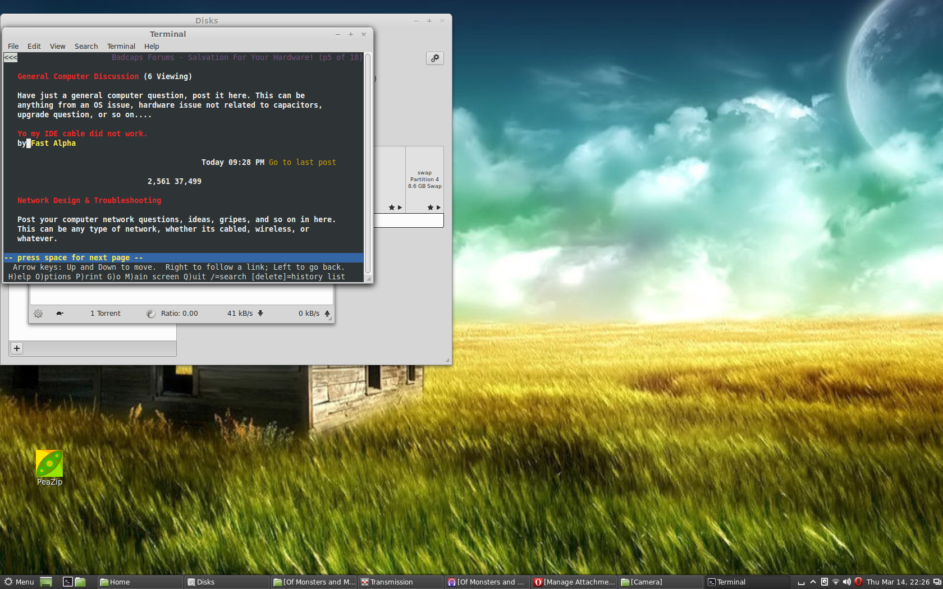Click the window list icon at panel end
Viewport: 943px width, 589px height.
coord(937,582)
